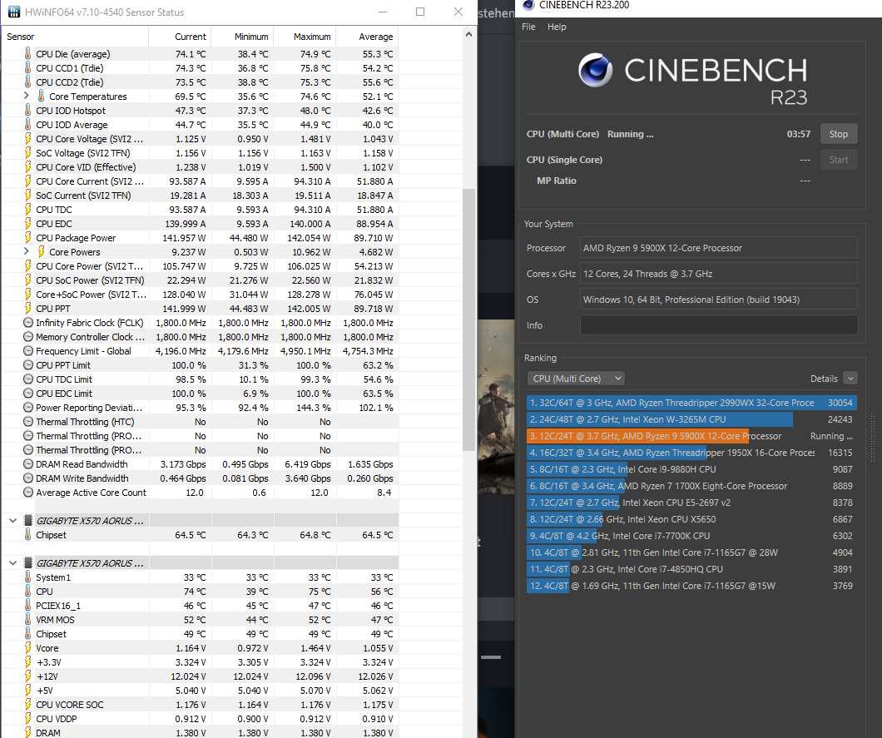Open the File menu in Cinebench

(x=528, y=27)
